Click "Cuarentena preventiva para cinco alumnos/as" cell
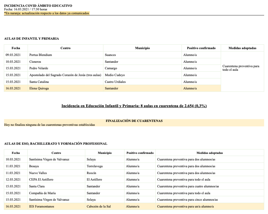268x214 pixels. coord(187,199)
